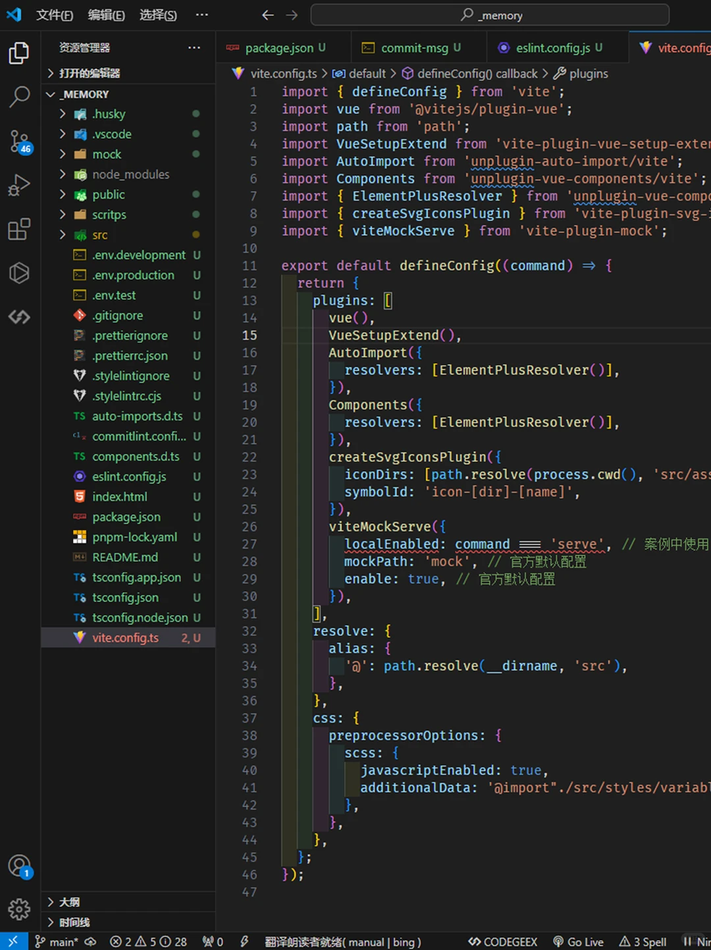Open .gitignore file
The image size is (711, 950).
pos(128,315)
